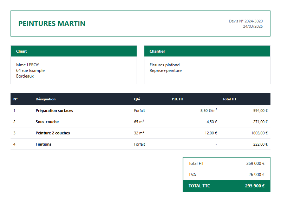Select the Devis N° 2024-3020 reference
Viewport: 281px width, 220px height.
point(246,21)
